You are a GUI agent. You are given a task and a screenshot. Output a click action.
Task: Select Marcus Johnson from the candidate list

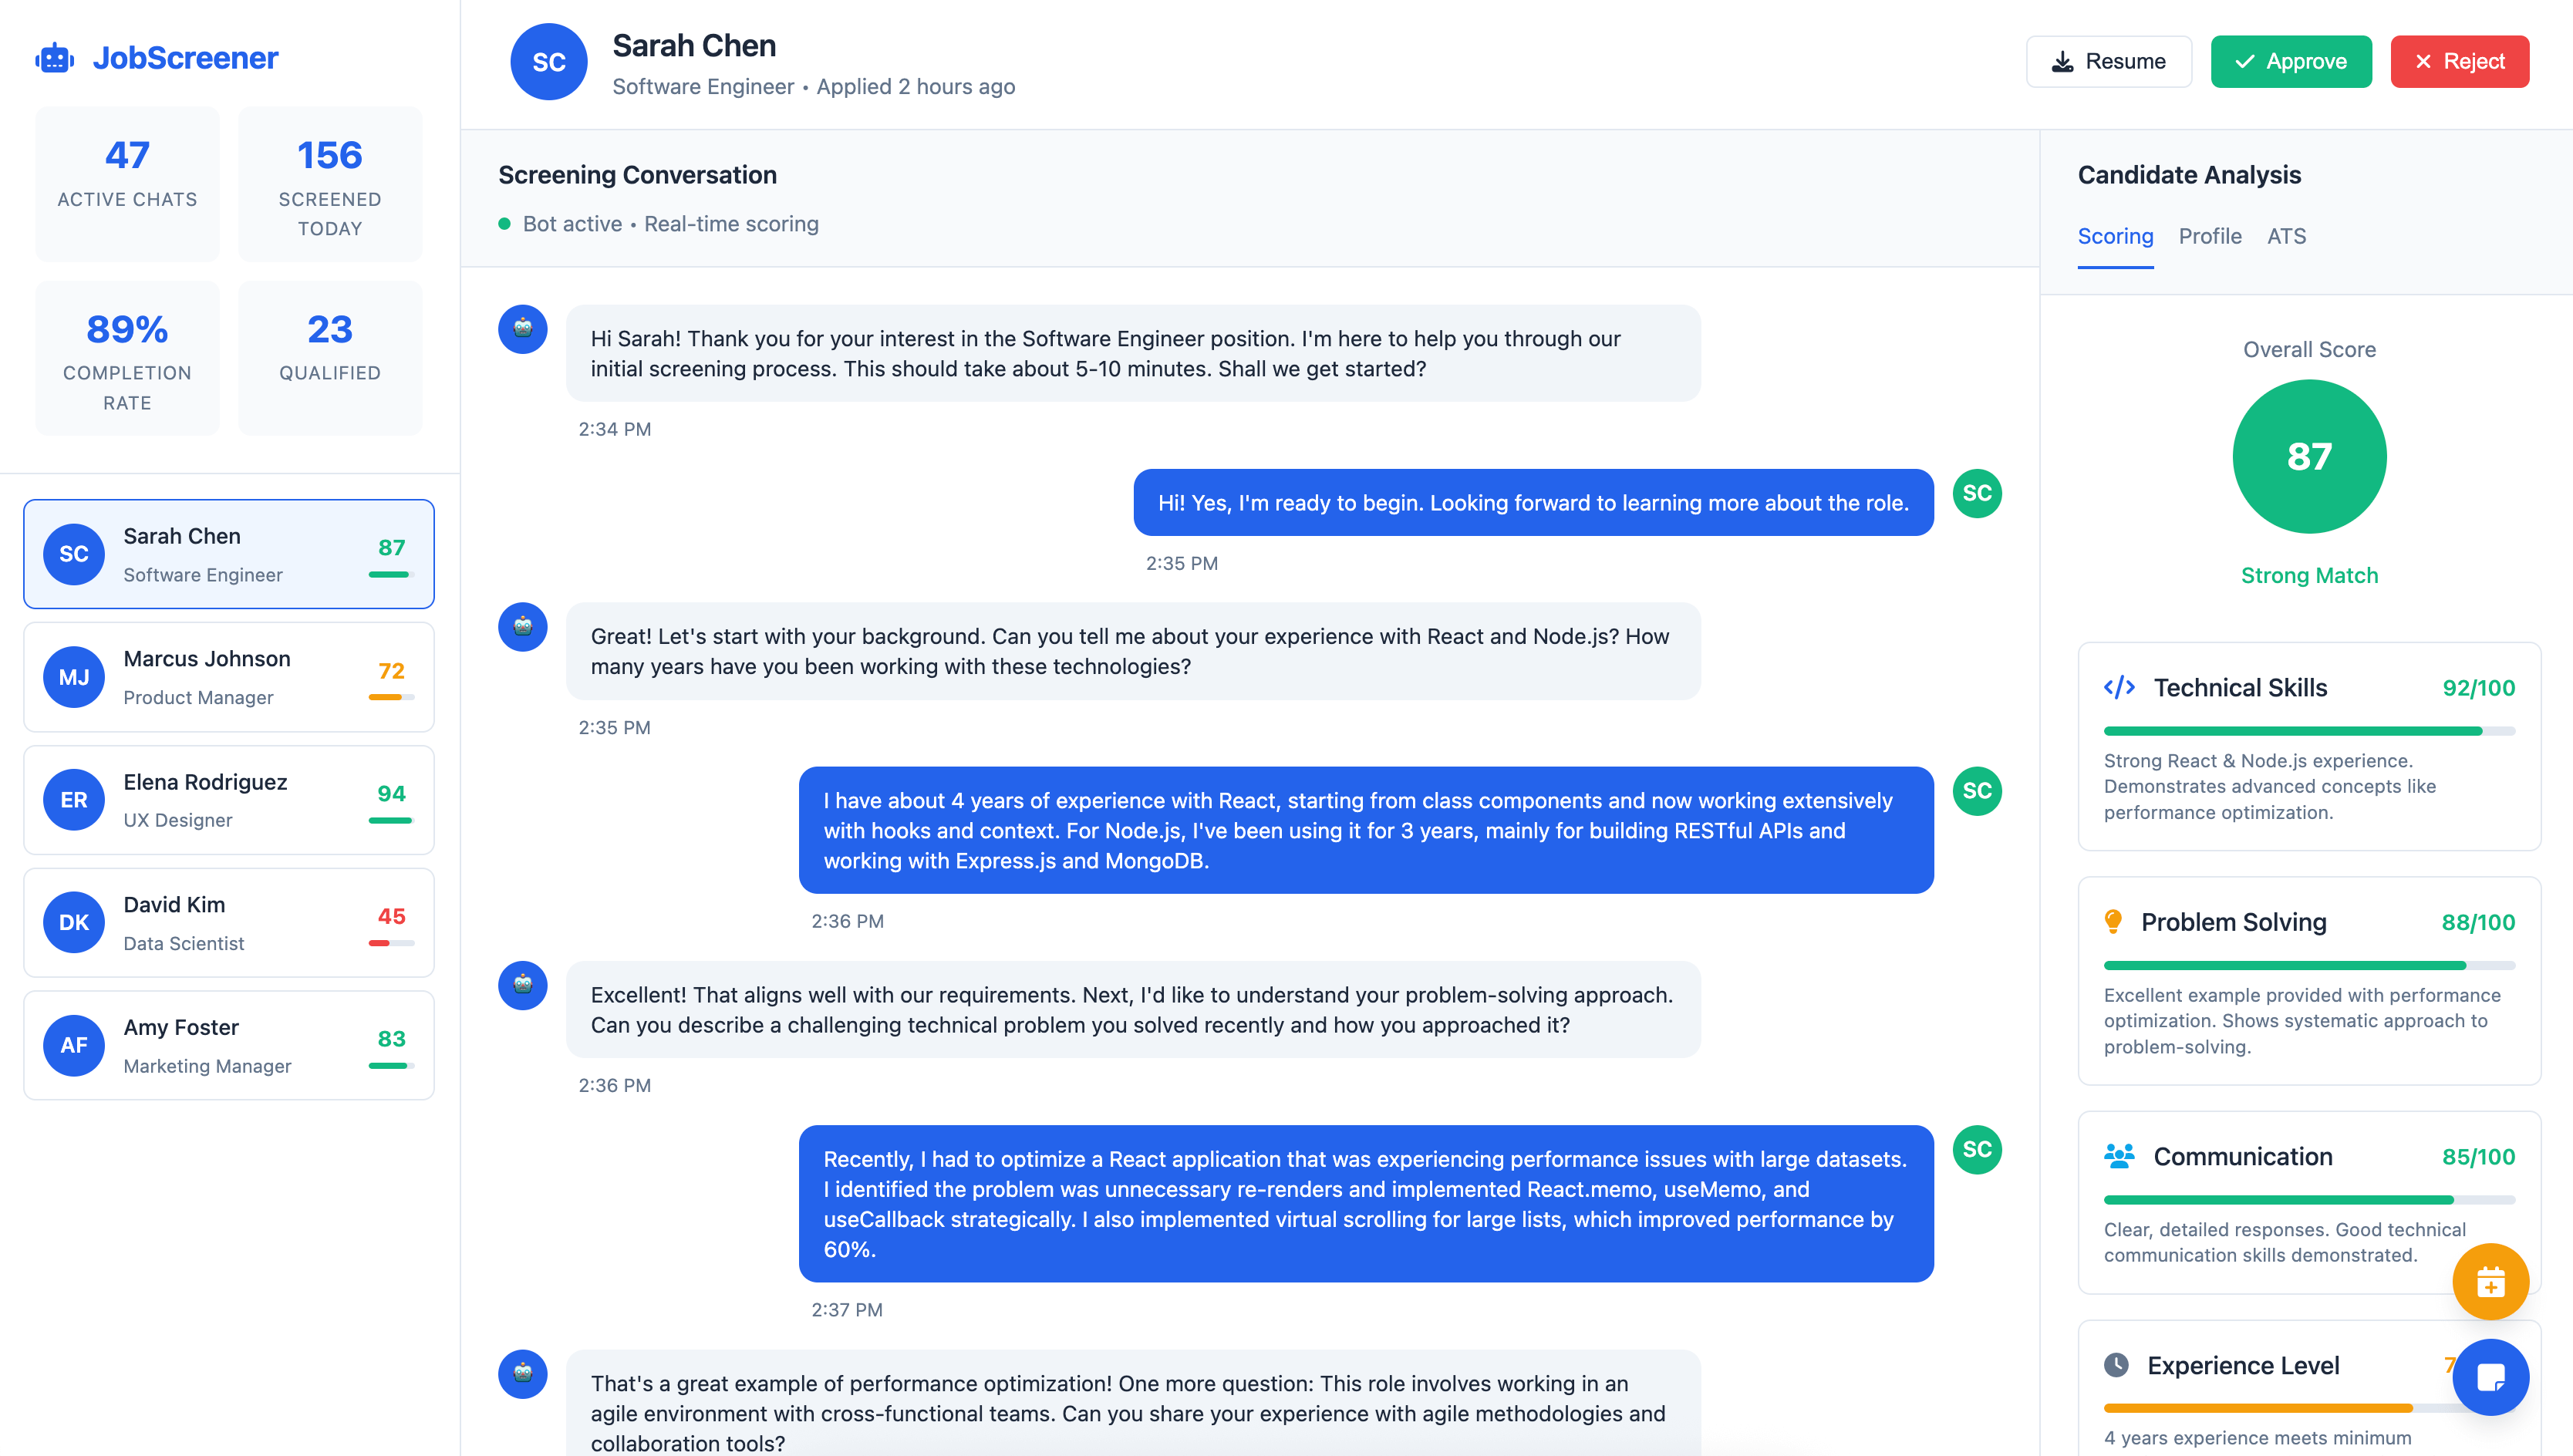coord(228,677)
